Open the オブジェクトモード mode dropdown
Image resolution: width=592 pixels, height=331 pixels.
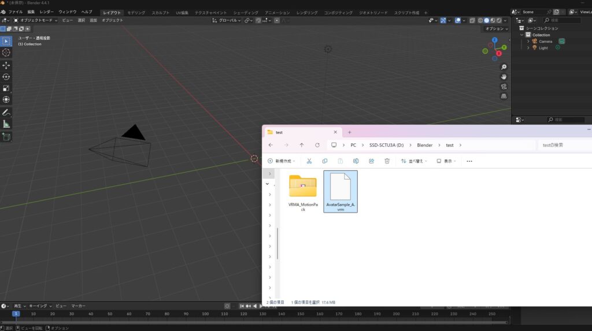35,20
